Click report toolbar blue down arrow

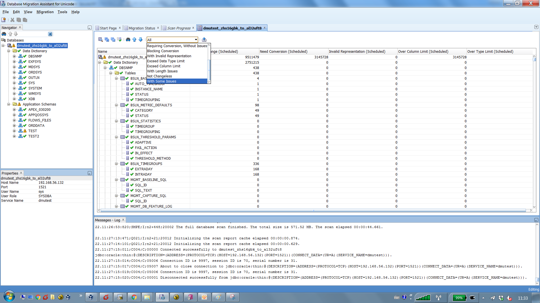point(141,40)
